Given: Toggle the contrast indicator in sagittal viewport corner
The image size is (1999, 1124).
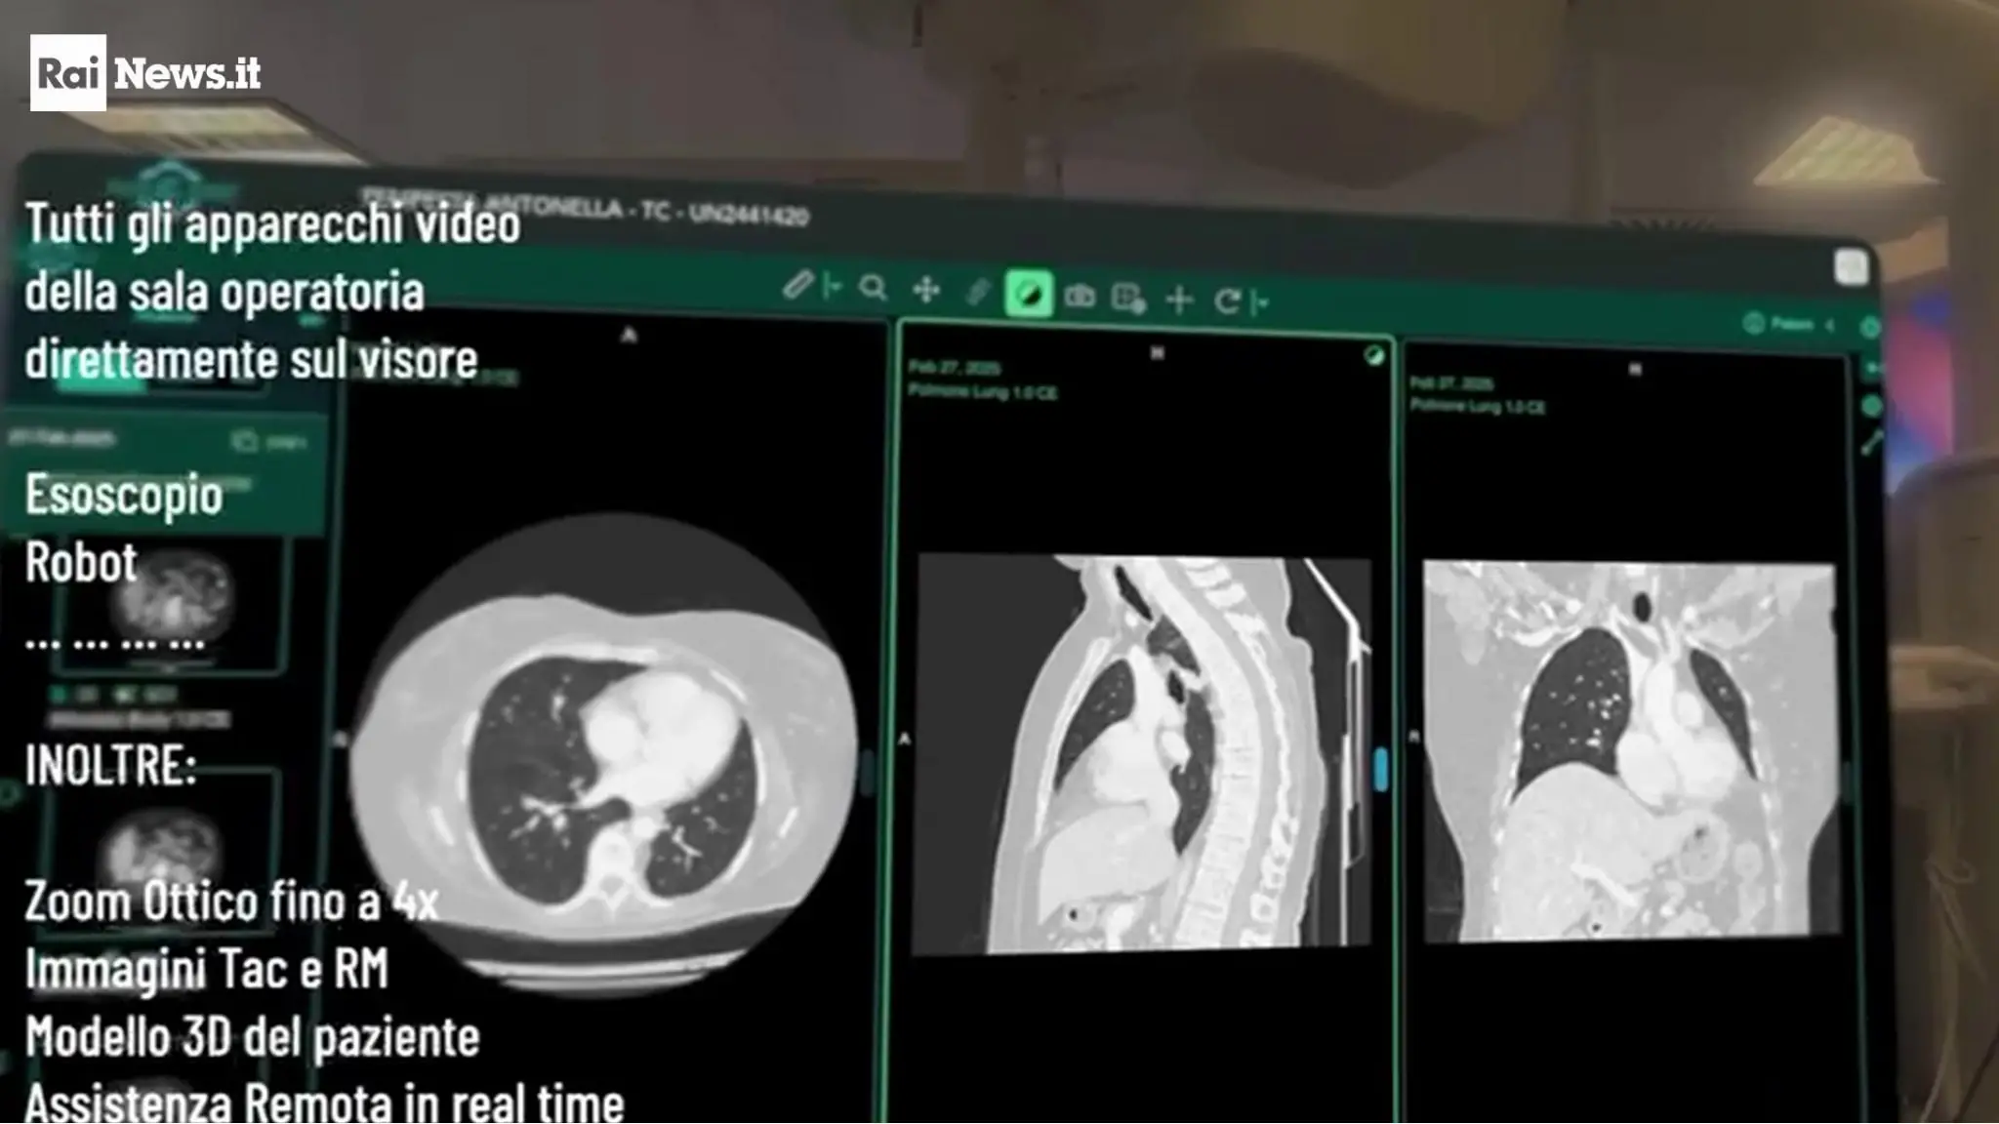Looking at the screenshot, I should [x=1373, y=356].
